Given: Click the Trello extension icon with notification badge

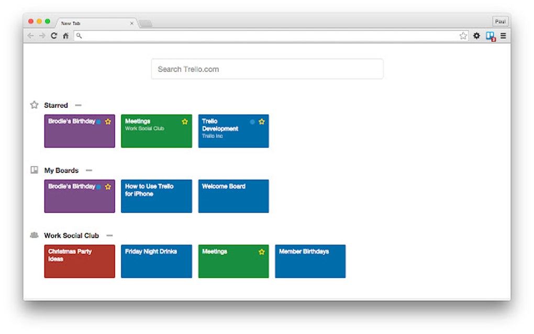Looking at the screenshot, I should tap(491, 36).
